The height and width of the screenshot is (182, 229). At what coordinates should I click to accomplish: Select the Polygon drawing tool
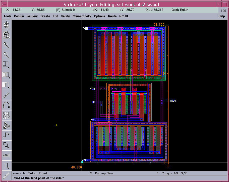[7, 145]
